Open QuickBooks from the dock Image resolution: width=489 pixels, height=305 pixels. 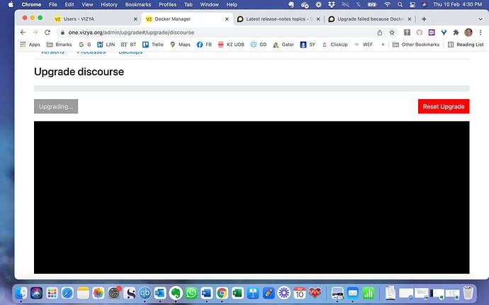tap(145, 293)
